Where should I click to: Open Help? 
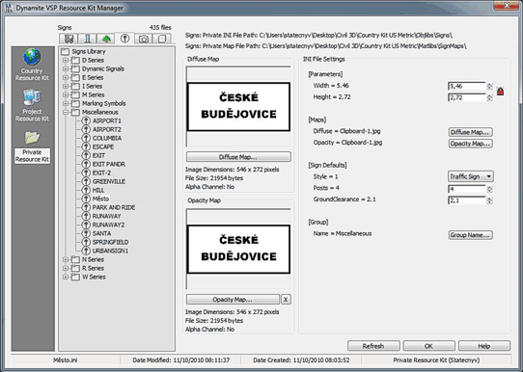coord(484,346)
